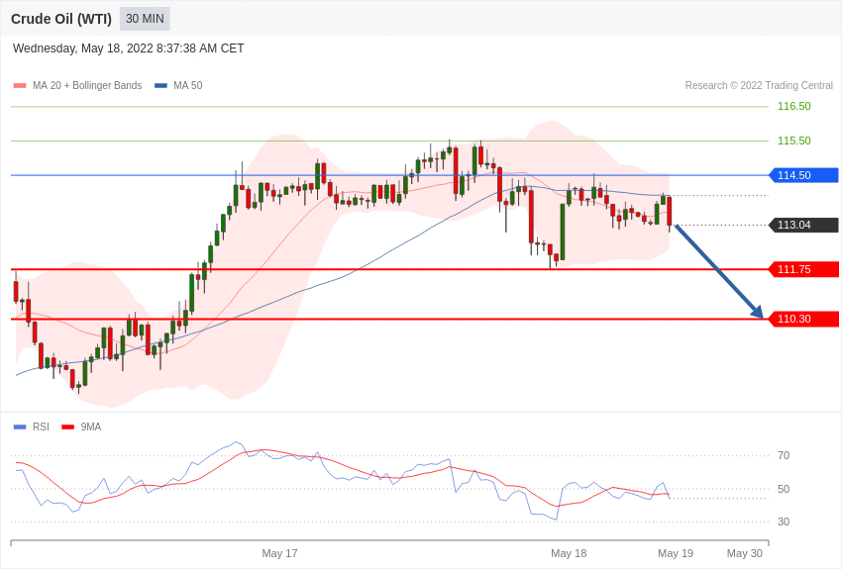
Task: Click the May 19 date axis label
Action: coord(676,553)
